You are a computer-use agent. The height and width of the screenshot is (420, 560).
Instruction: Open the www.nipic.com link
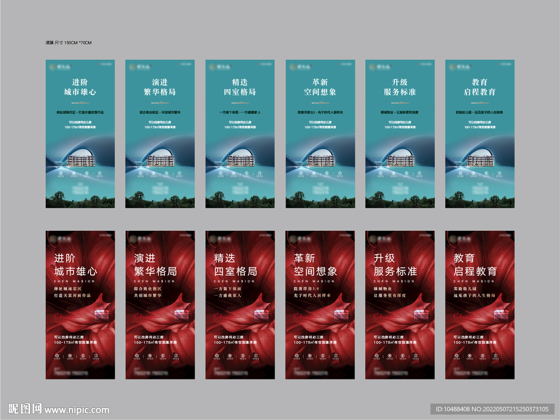[x=77, y=410]
